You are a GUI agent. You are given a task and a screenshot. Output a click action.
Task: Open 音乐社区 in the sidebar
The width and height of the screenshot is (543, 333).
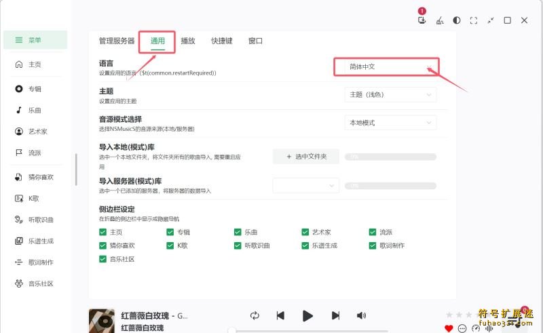[35, 283]
